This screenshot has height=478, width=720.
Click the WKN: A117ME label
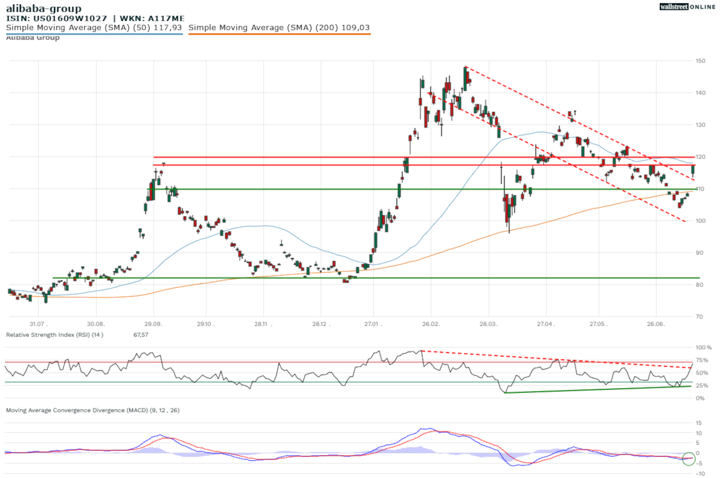coord(151,19)
